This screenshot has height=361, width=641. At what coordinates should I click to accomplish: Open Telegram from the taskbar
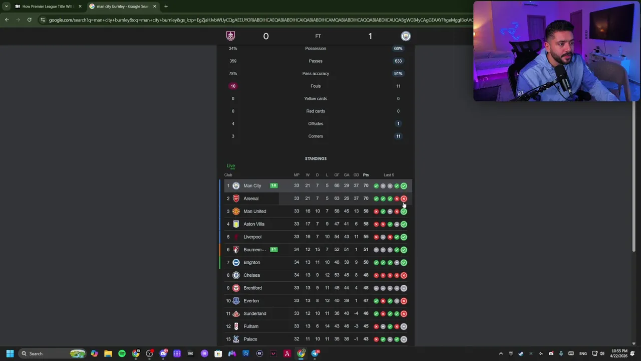[x=314, y=353]
